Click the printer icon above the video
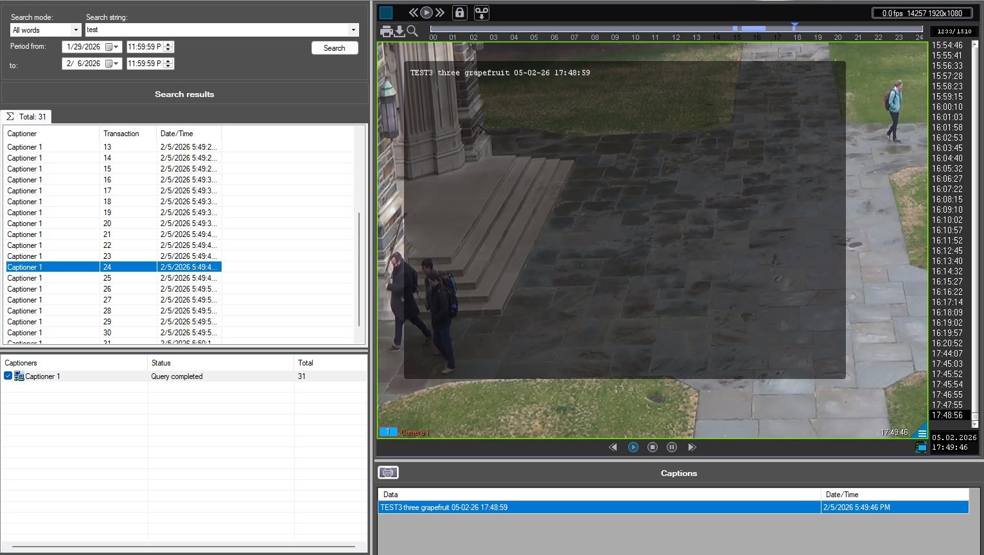Screen dimensions: 984x555 click(386, 31)
